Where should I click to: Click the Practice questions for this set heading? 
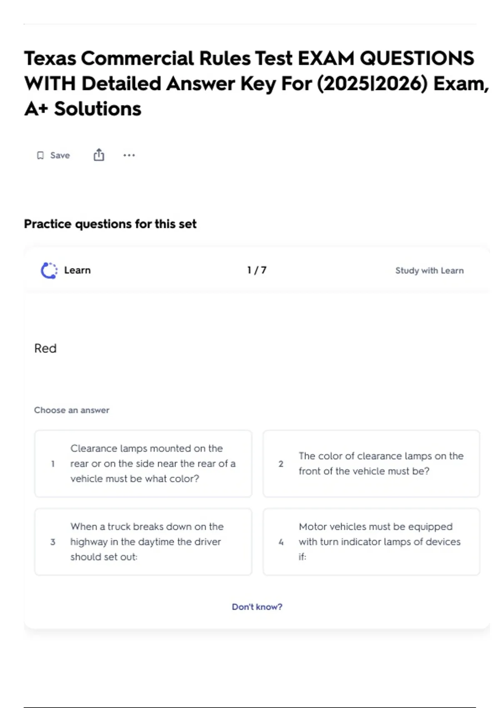pos(110,224)
